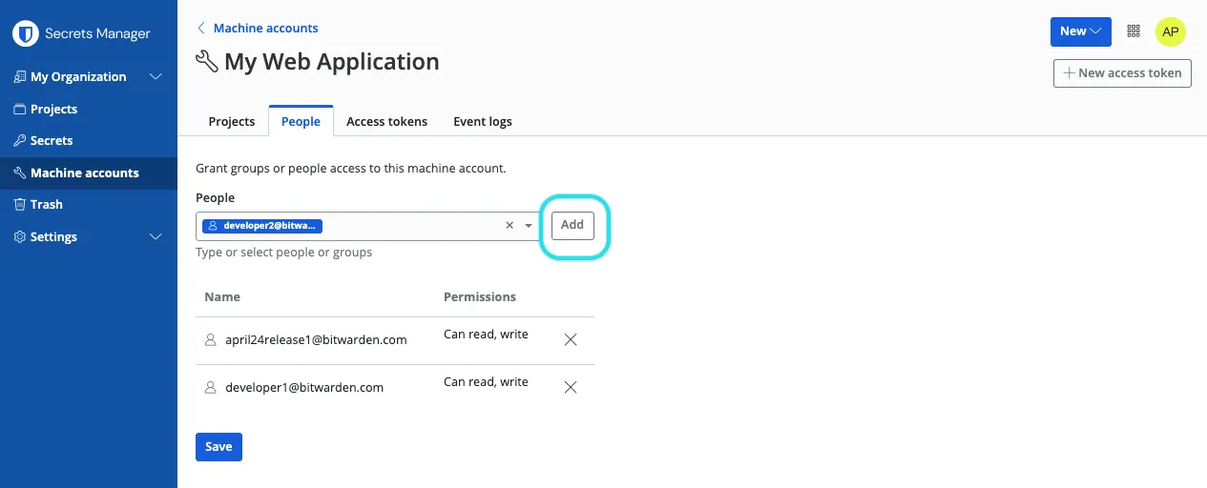Select the People tab
1207x488 pixels.
(x=301, y=121)
